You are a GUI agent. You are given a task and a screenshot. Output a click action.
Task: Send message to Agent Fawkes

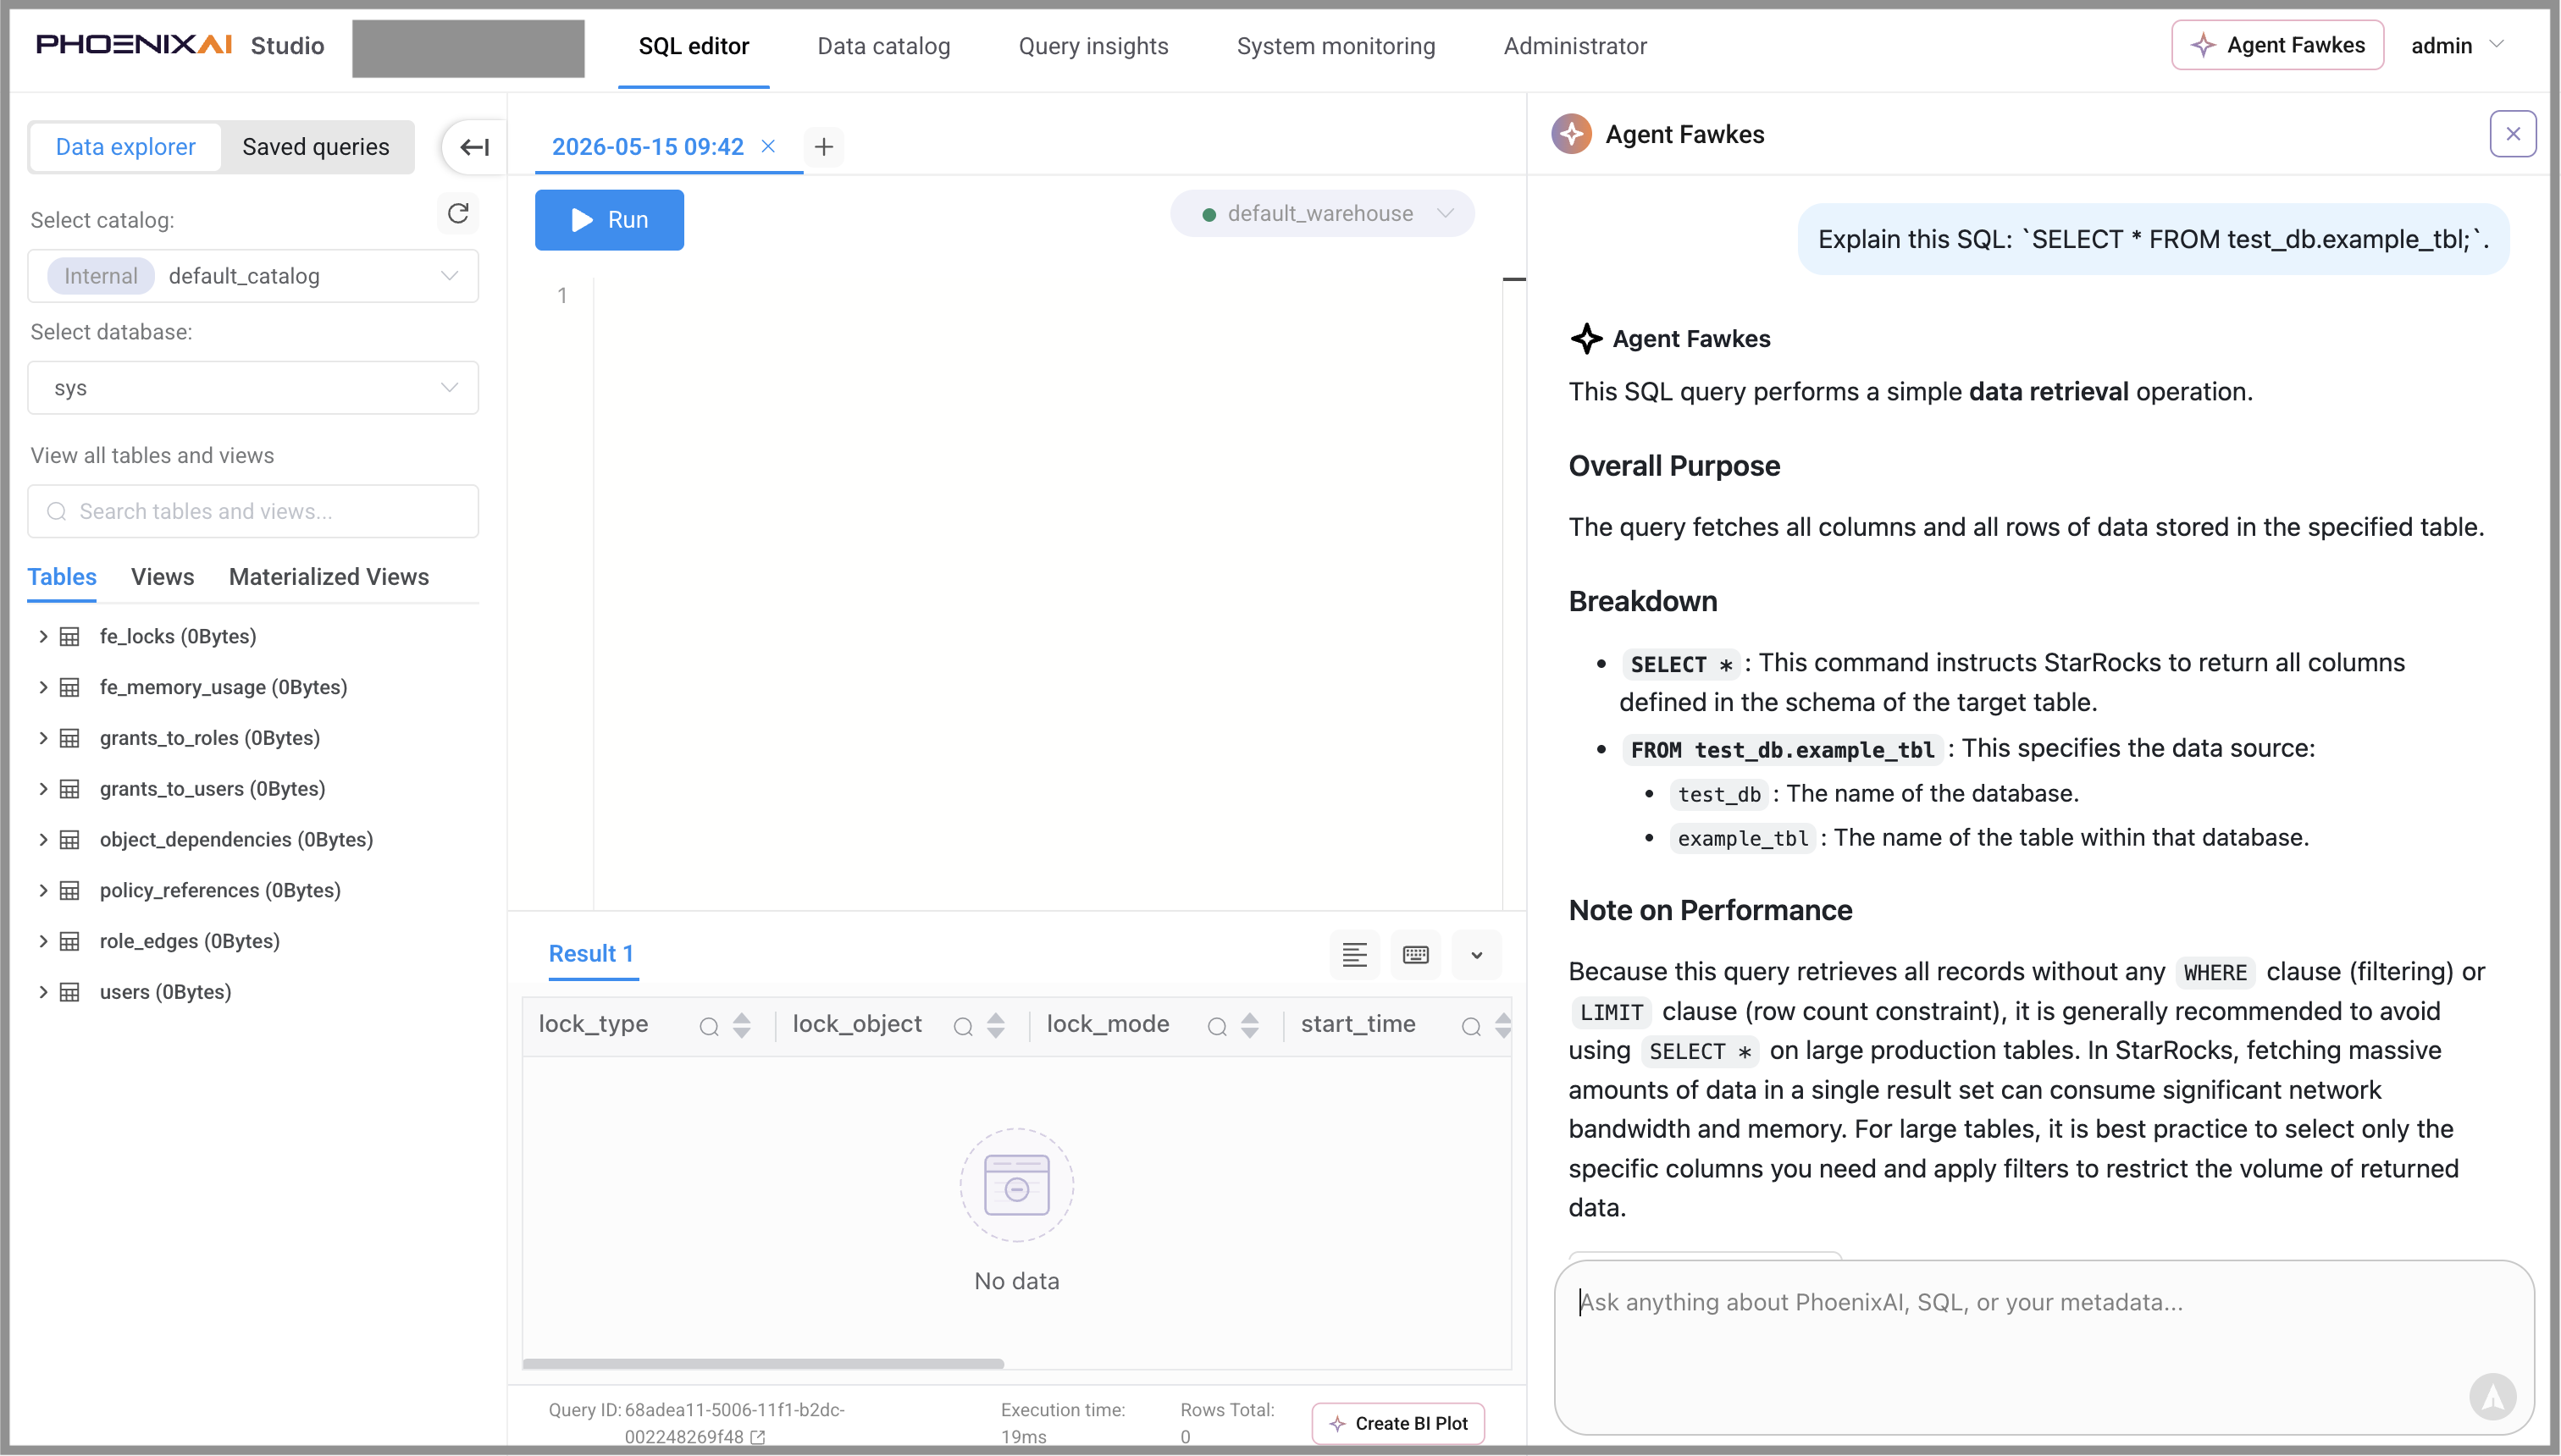click(2492, 1396)
